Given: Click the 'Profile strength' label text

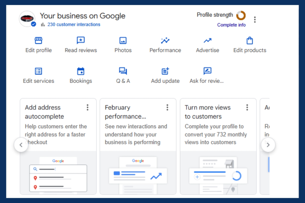Looking at the screenshot, I should pyautogui.click(x=215, y=15).
